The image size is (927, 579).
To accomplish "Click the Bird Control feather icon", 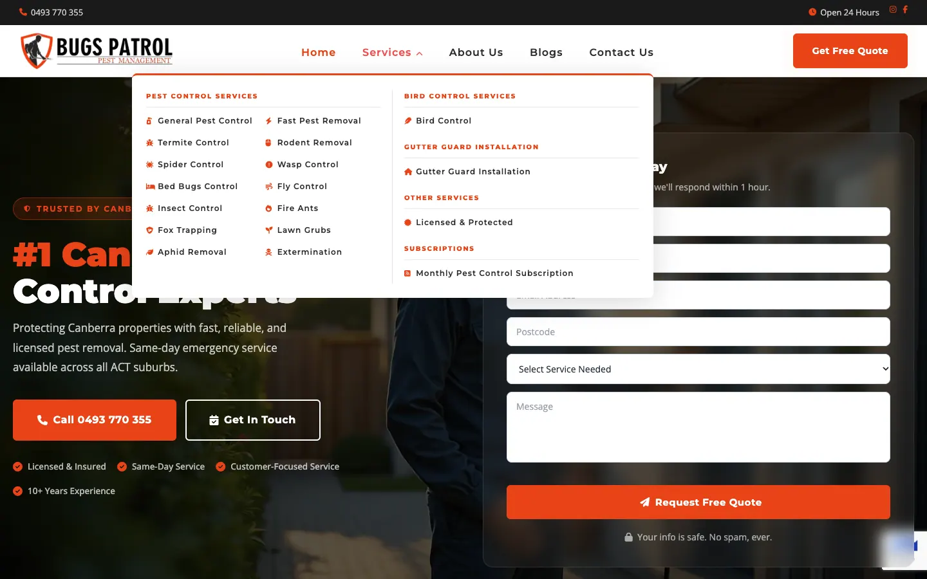I will (x=408, y=121).
